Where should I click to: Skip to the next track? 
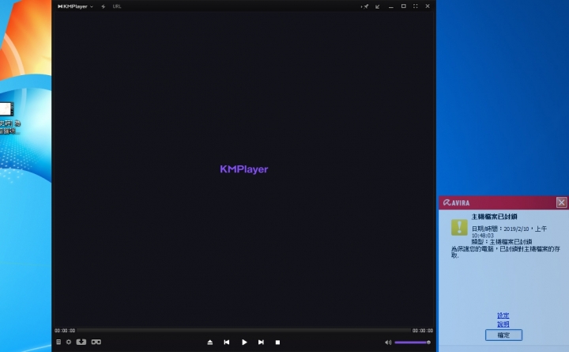(x=261, y=343)
